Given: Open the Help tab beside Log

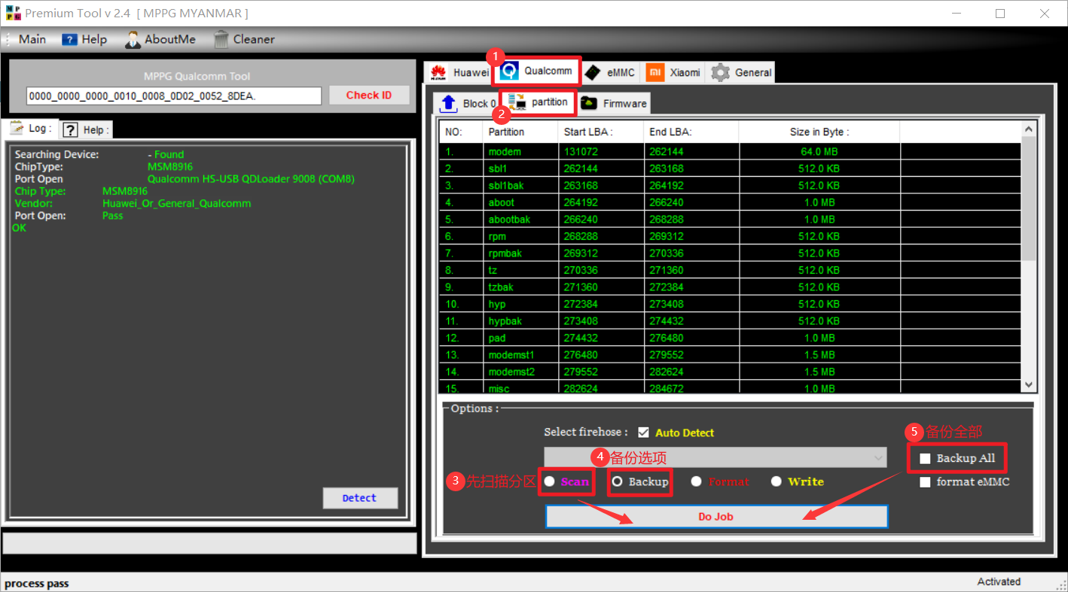Looking at the screenshot, I should tap(85, 129).
